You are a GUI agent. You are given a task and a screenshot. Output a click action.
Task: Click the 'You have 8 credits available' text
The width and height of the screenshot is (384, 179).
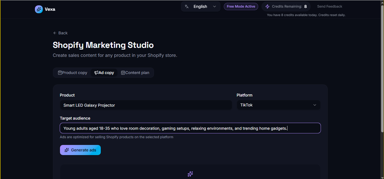tap(306, 15)
